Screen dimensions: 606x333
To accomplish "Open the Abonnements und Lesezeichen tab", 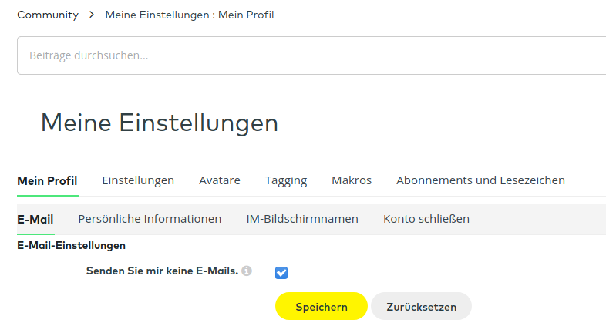I will 480,180.
